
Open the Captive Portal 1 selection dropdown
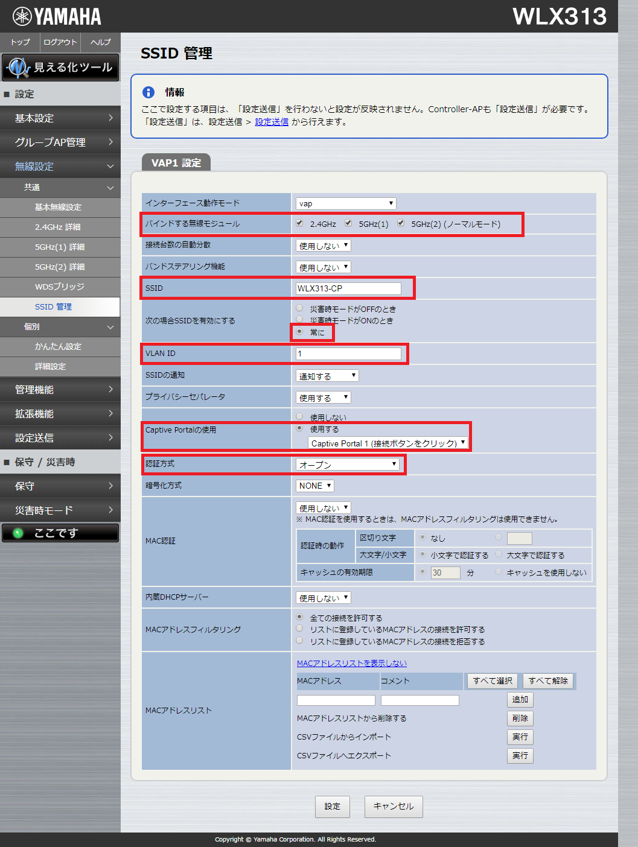point(388,442)
